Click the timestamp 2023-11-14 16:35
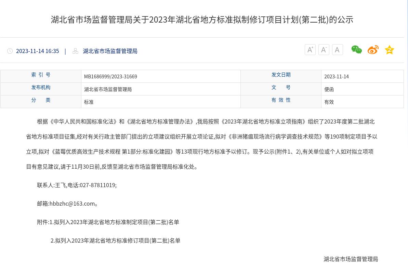 (37, 51)
